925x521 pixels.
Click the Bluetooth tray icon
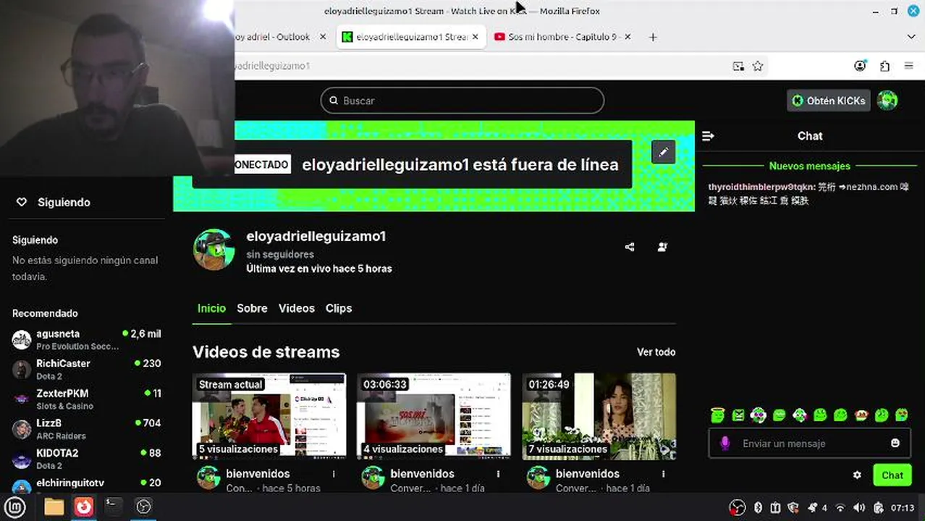pyautogui.click(x=758, y=507)
